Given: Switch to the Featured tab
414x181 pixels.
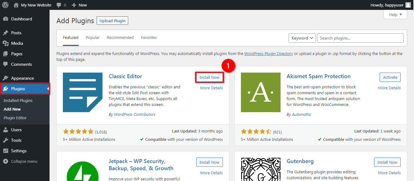Looking at the screenshot, I should point(71,38).
